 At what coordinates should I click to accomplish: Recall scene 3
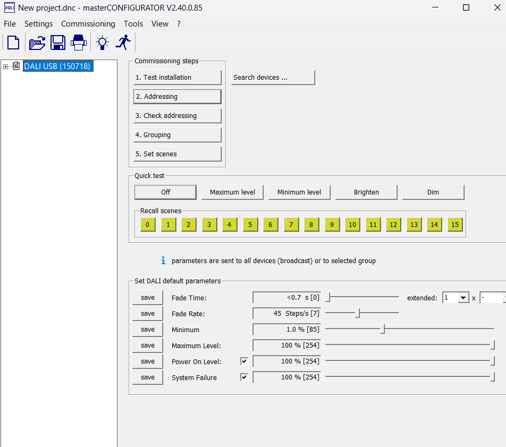point(209,225)
